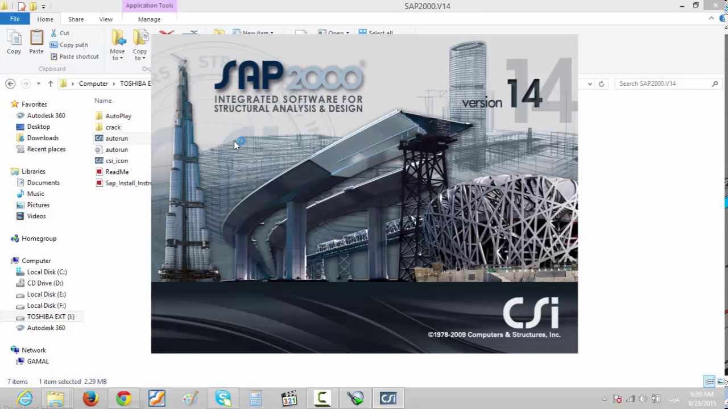This screenshot has width=728, height=409.
Task: Click the Copy path command
Action: click(x=68, y=45)
